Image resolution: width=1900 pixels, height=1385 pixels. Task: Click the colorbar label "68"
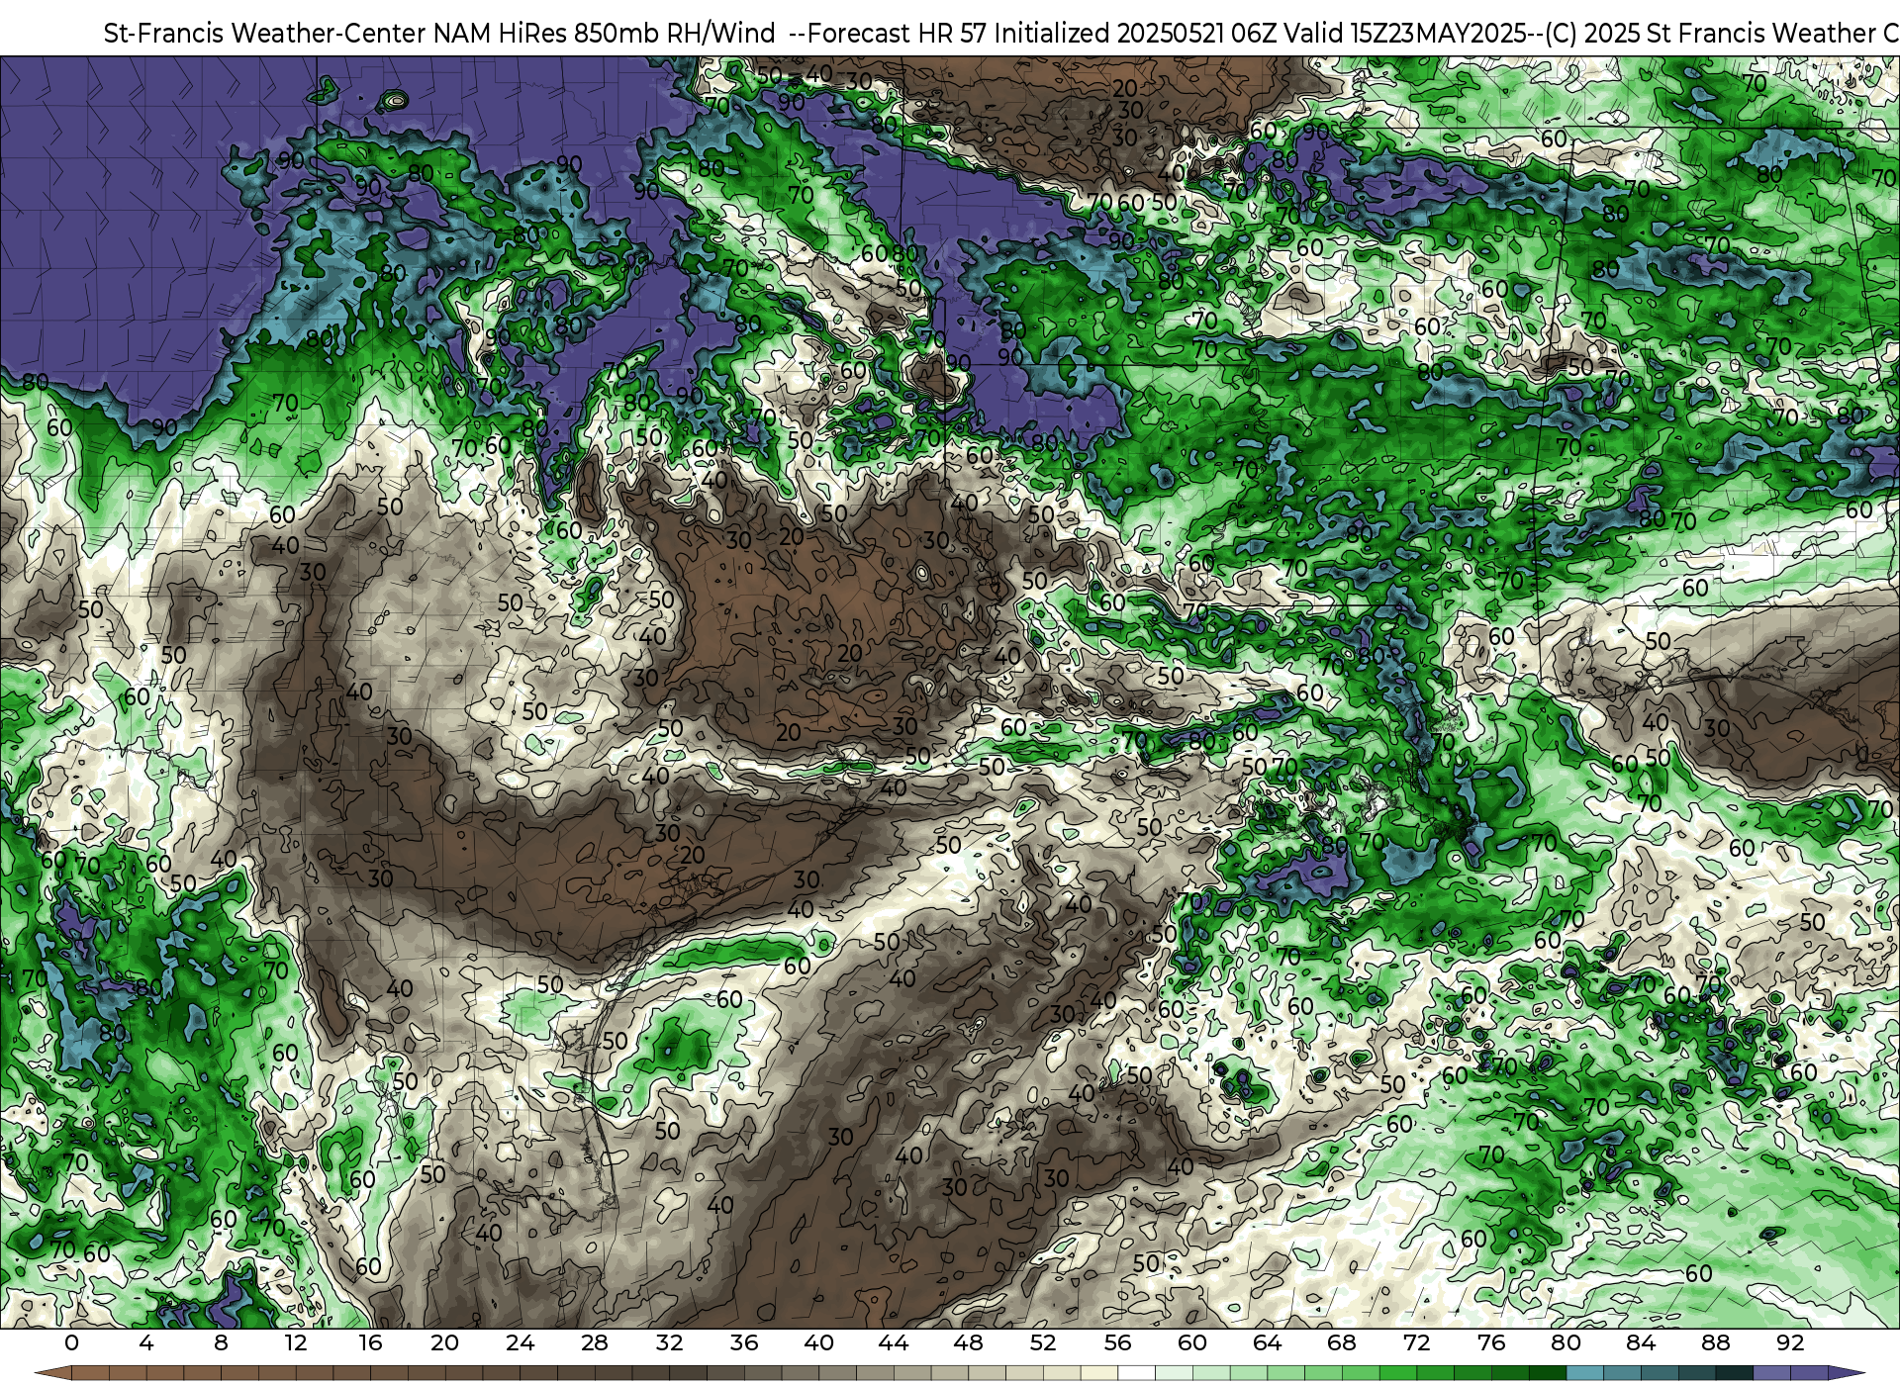(x=1342, y=1342)
